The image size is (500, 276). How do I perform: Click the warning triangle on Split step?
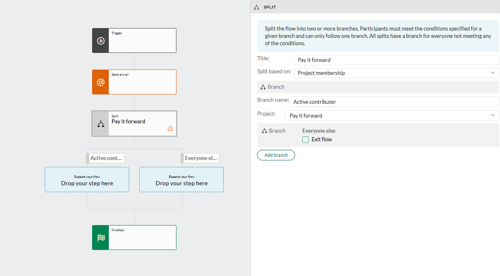(170, 128)
